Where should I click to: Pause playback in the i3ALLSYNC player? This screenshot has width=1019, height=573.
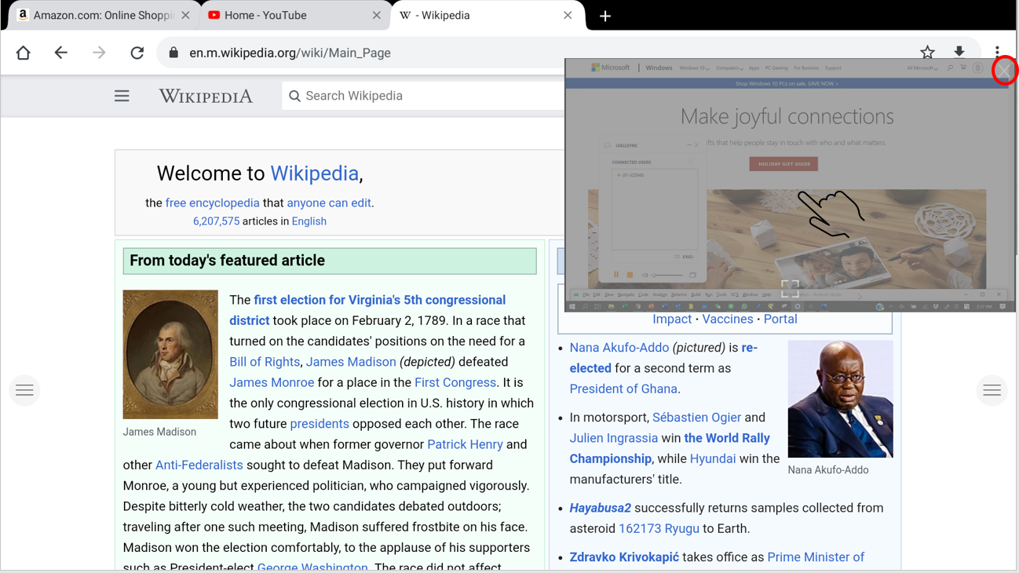click(616, 274)
